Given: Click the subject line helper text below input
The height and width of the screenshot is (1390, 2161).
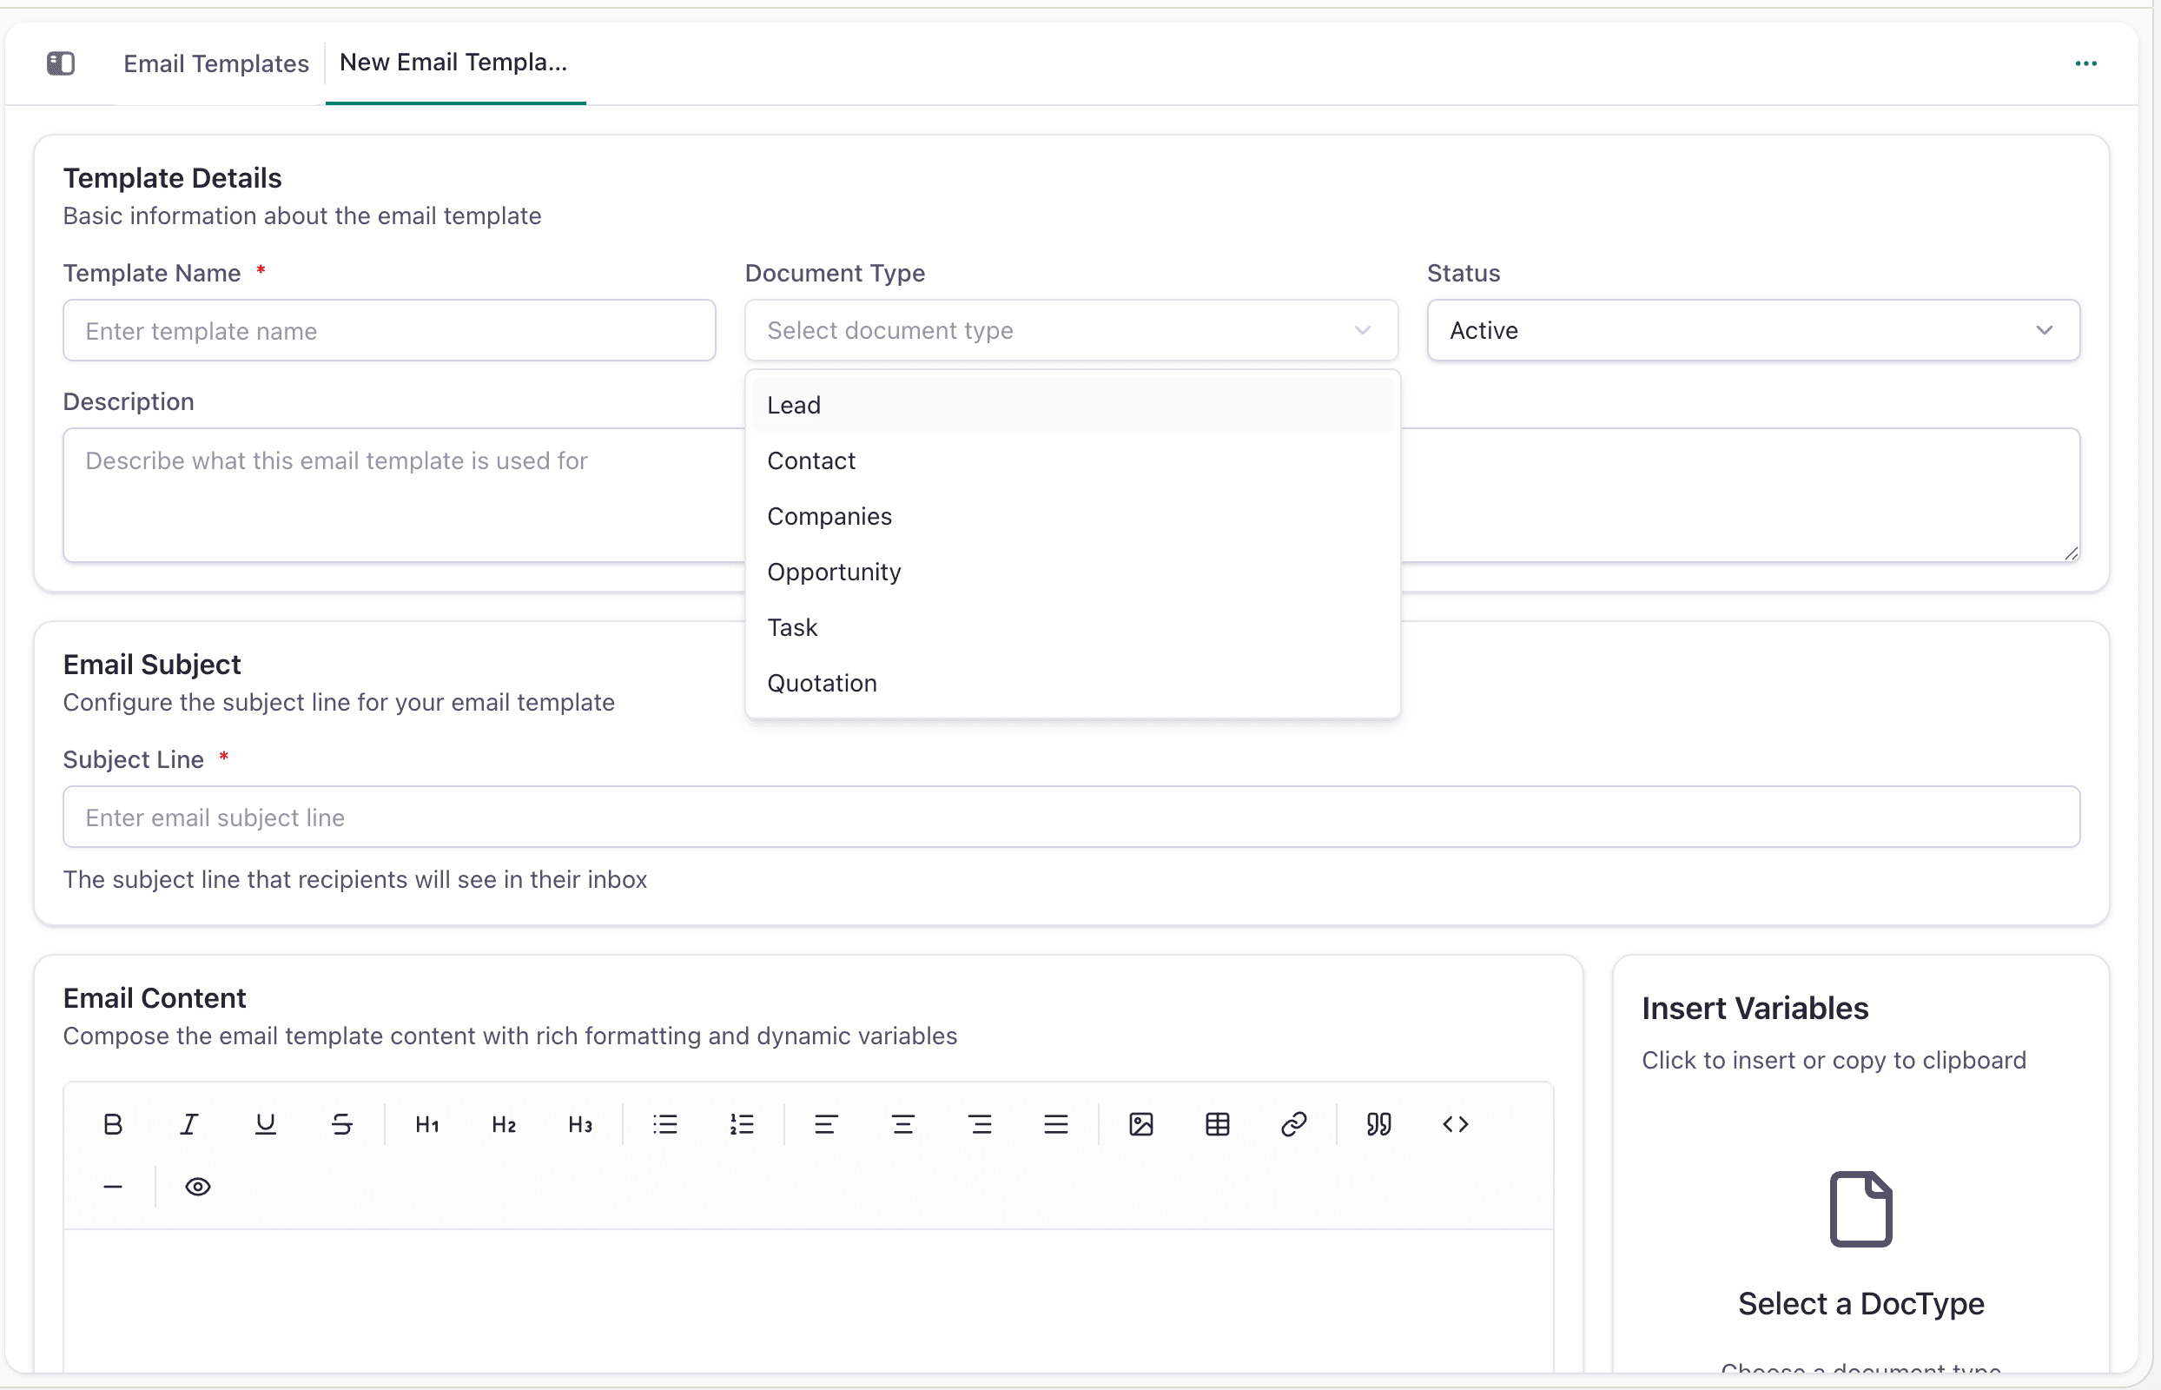Looking at the screenshot, I should pyautogui.click(x=354, y=879).
